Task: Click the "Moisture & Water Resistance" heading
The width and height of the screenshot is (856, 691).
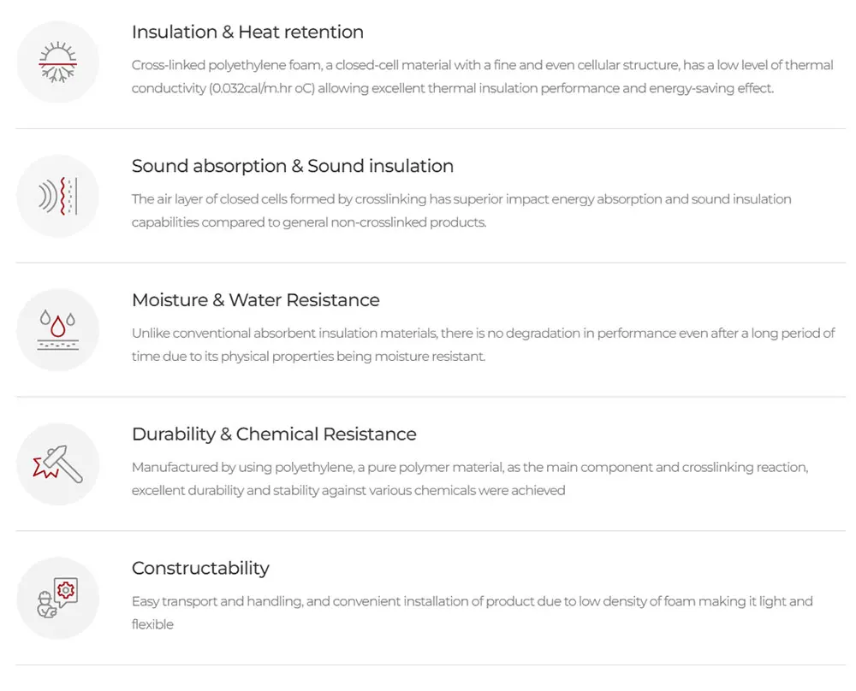Action: (255, 300)
